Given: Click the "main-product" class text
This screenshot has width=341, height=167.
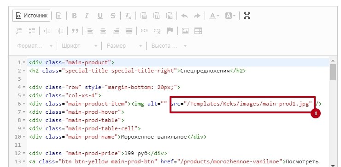Looking at the screenshot, I should point(88,62).
